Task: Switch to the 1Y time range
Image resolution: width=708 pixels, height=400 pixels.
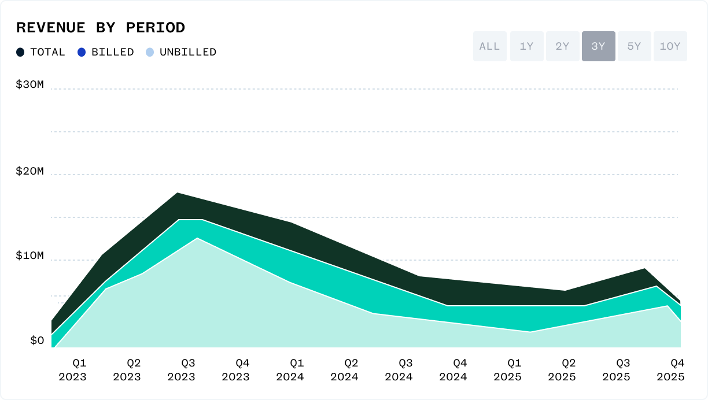Action: click(x=526, y=46)
